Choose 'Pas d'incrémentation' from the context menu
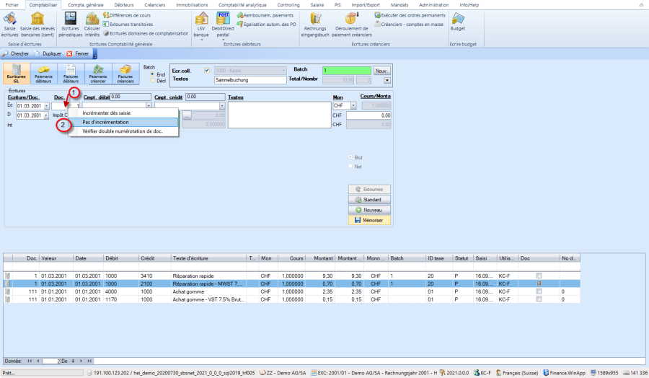Image resolution: width=649 pixels, height=378 pixels. pos(106,122)
